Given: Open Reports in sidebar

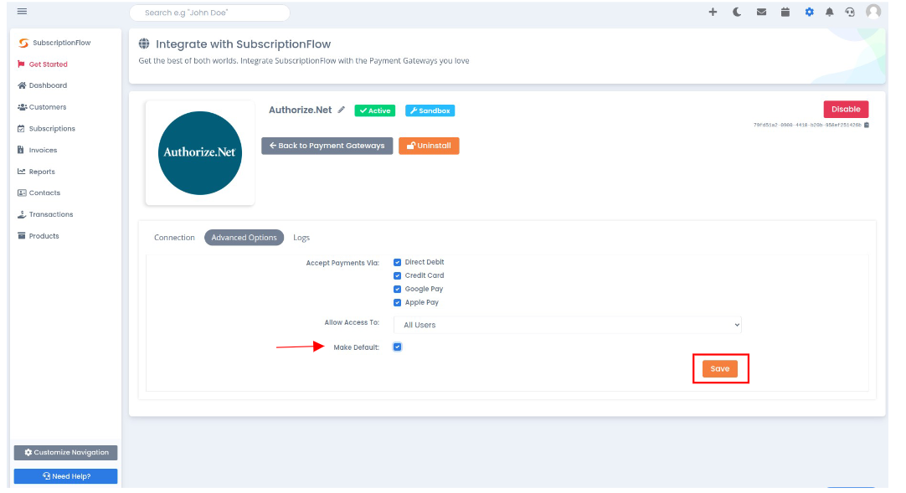Looking at the screenshot, I should point(36,173).
